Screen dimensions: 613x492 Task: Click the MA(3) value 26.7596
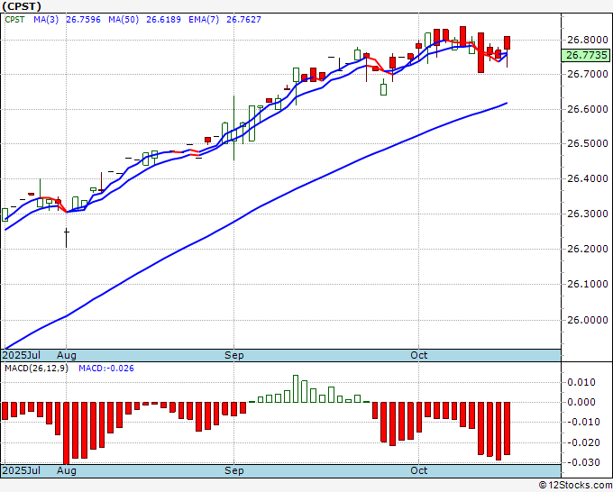83,20
